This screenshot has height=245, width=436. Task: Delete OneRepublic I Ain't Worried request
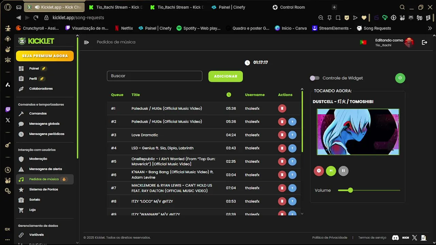pos(282,162)
